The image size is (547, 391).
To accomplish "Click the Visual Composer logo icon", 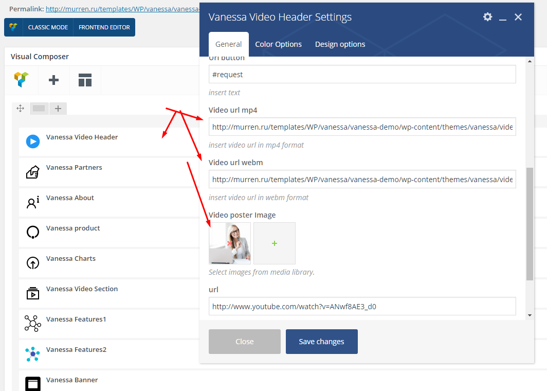I will tap(22, 80).
